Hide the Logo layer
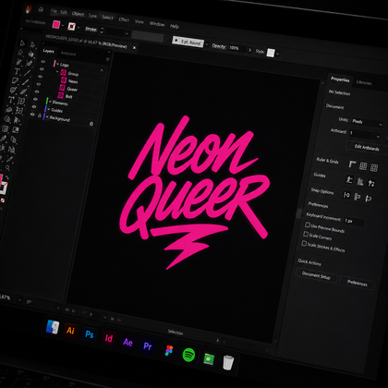 (x=42, y=62)
